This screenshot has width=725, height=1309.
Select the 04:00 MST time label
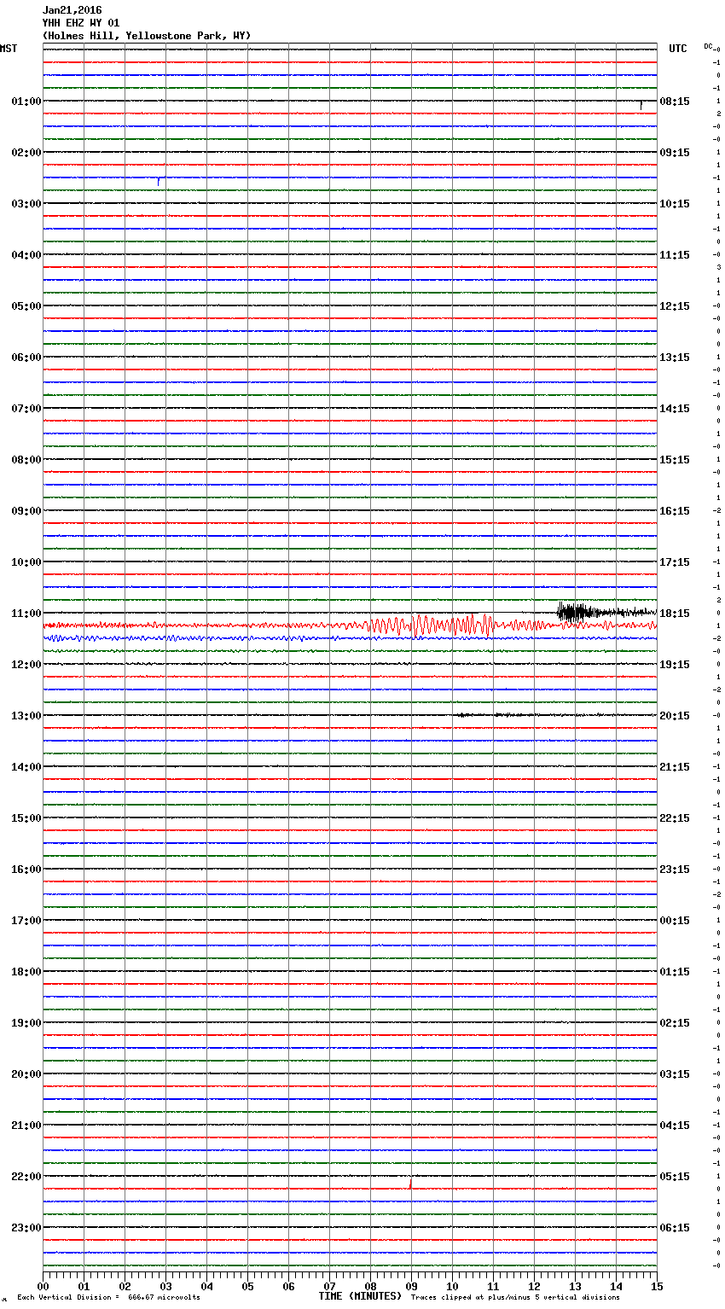click(x=26, y=255)
